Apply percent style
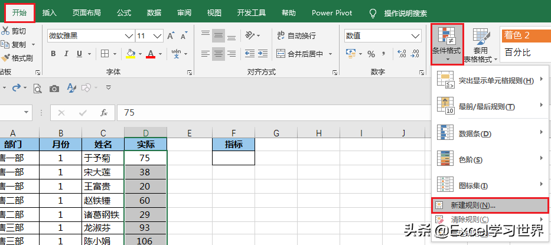Image resolution: width=551 pixels, height=245 pixels. [371, 54]
